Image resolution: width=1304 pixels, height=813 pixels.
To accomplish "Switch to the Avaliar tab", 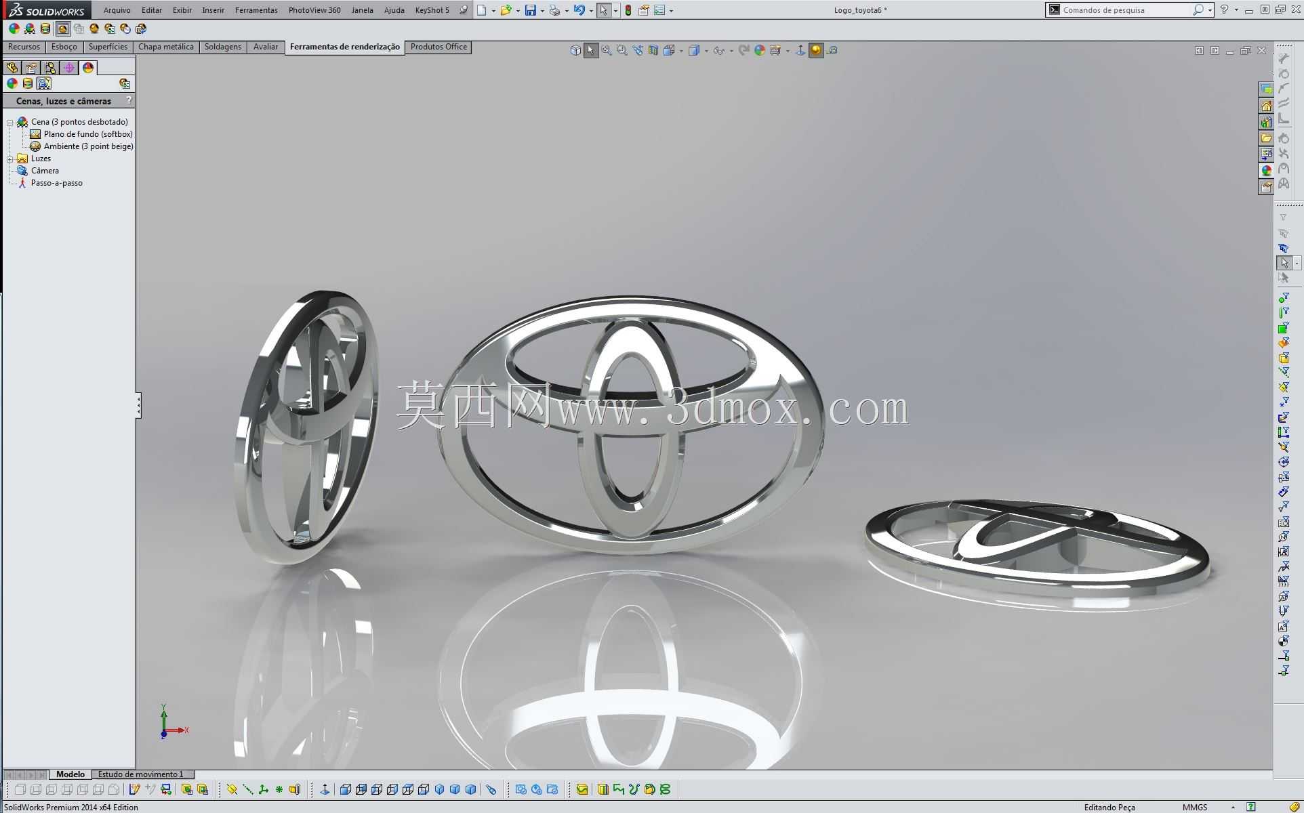I will tap(266, 47).
